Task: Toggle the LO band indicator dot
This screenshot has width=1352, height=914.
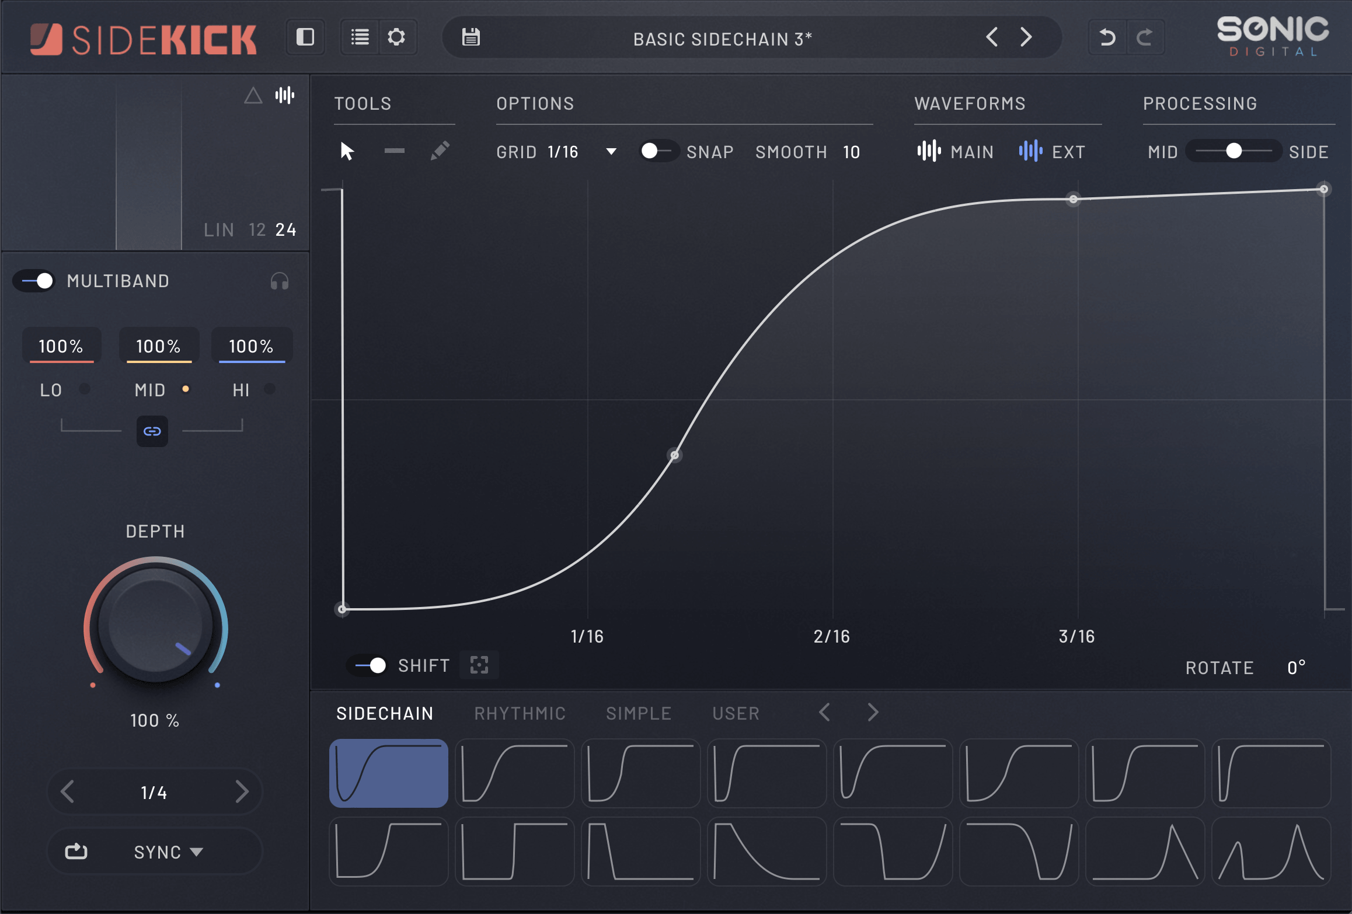Action: (x=85, y=389)
